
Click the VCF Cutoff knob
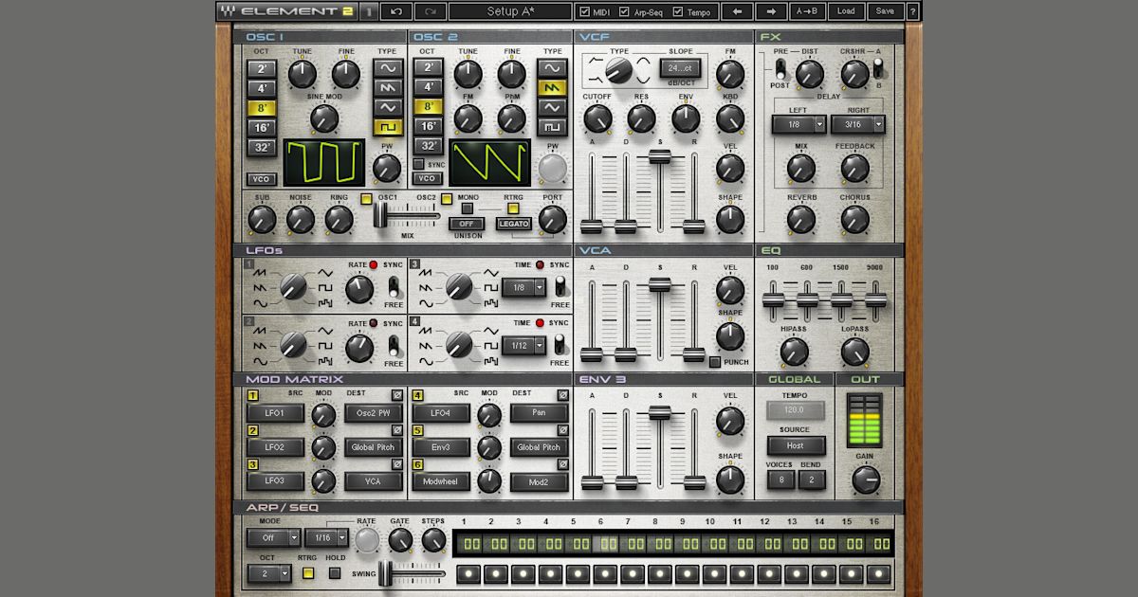coord(597,118)
